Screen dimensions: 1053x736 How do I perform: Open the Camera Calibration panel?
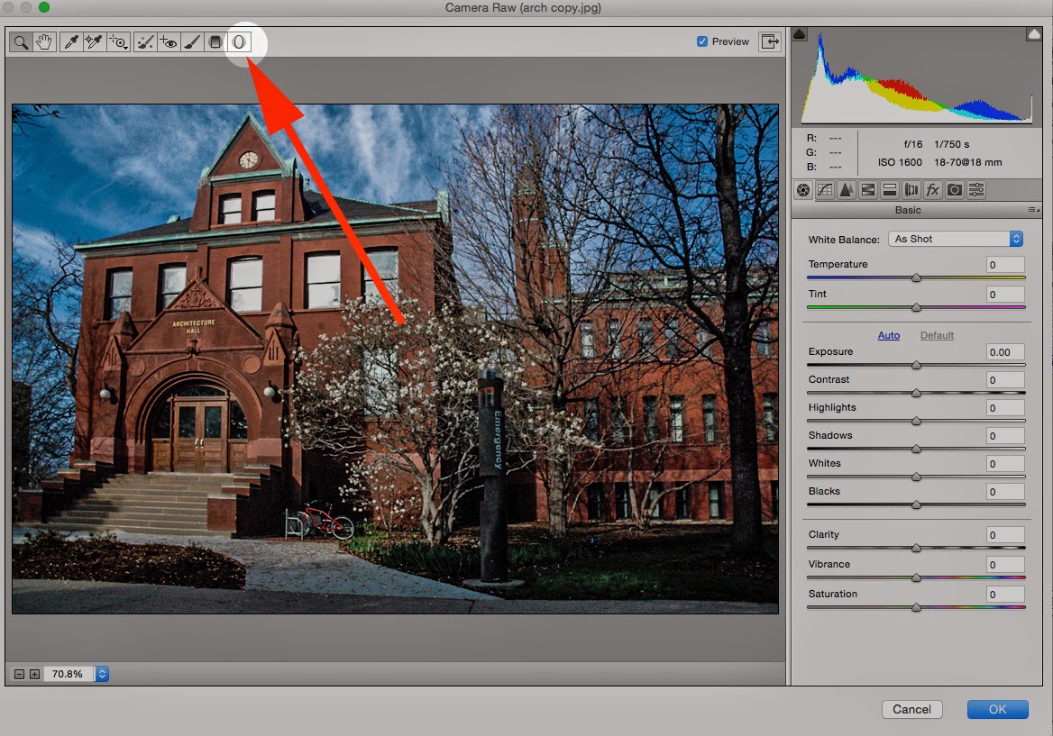click(954, 189)
